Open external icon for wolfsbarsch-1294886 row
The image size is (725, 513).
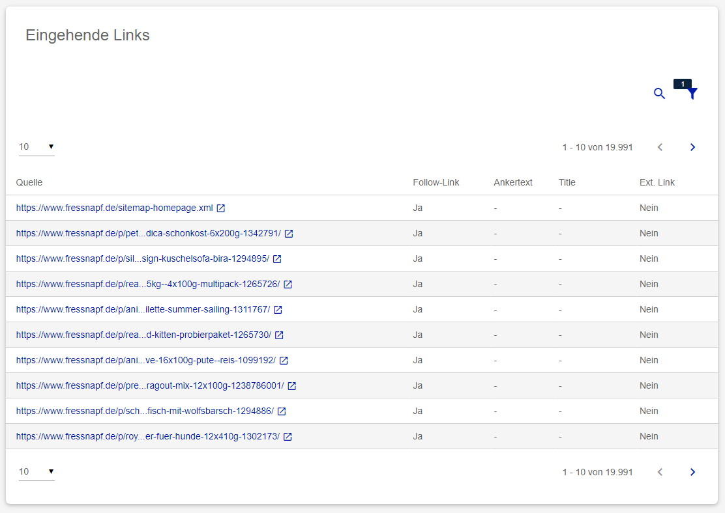click(x=282, y=411)
